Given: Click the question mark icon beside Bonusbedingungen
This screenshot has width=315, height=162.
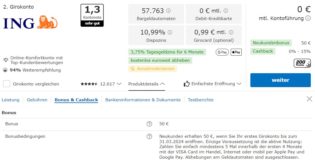Looking at the screenshot, I should [x=149, y=136].
